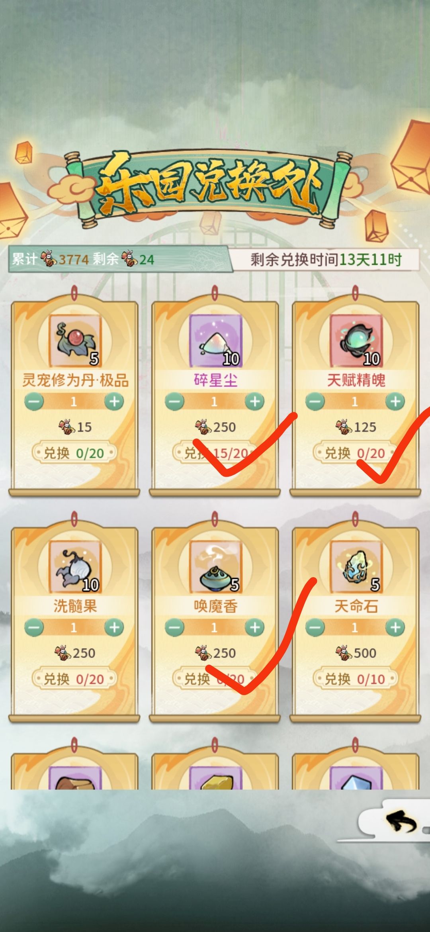Increase quantity for 唤魔香
Screen dimensions: 430x932
[x=255, y=628]
